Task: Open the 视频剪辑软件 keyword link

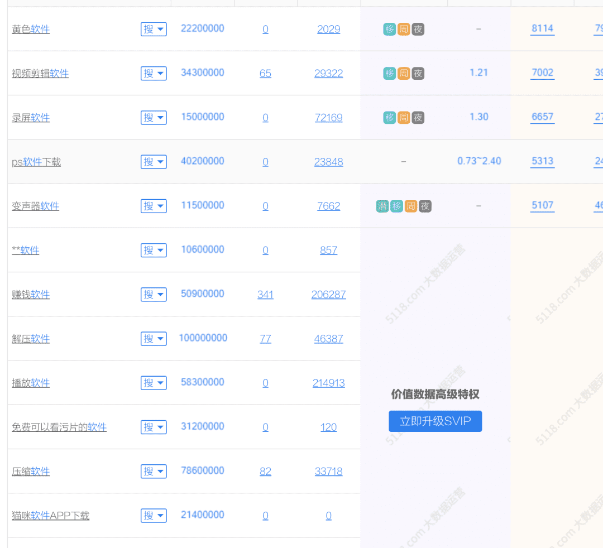Action: [x=40, y=74]
